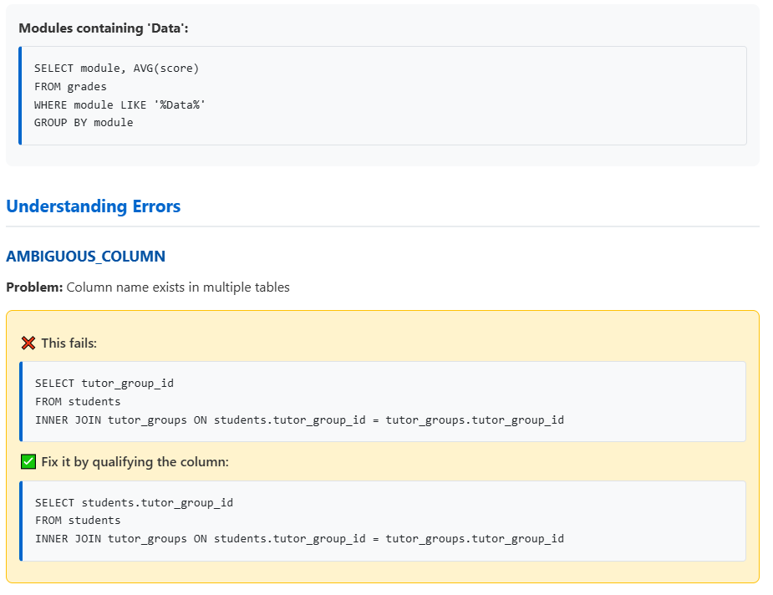
Task: Click the 'SELECT module, AVG(score)' code line
Action: pos(116,69)
